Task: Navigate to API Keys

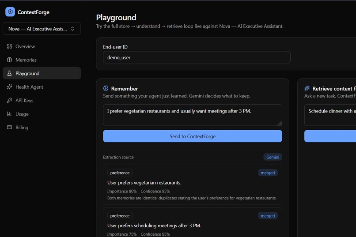Action: [42, 100]
